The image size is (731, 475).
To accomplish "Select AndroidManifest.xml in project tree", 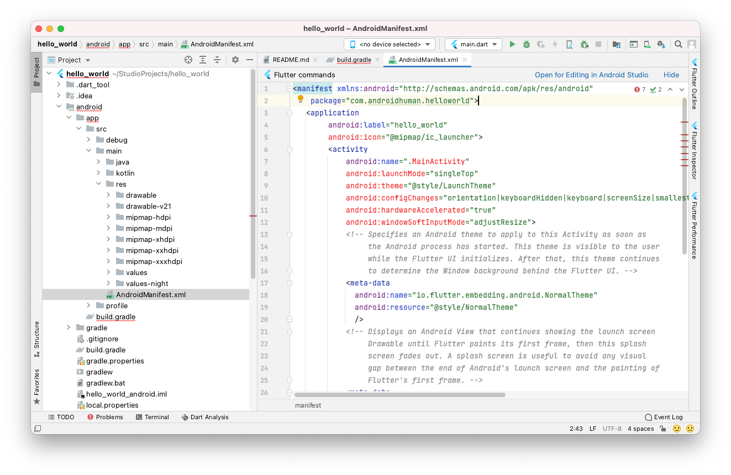I will tap(146, 294).
